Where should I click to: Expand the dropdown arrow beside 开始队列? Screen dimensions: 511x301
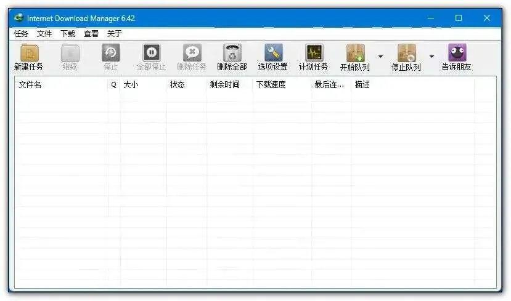tap(380, 57)
